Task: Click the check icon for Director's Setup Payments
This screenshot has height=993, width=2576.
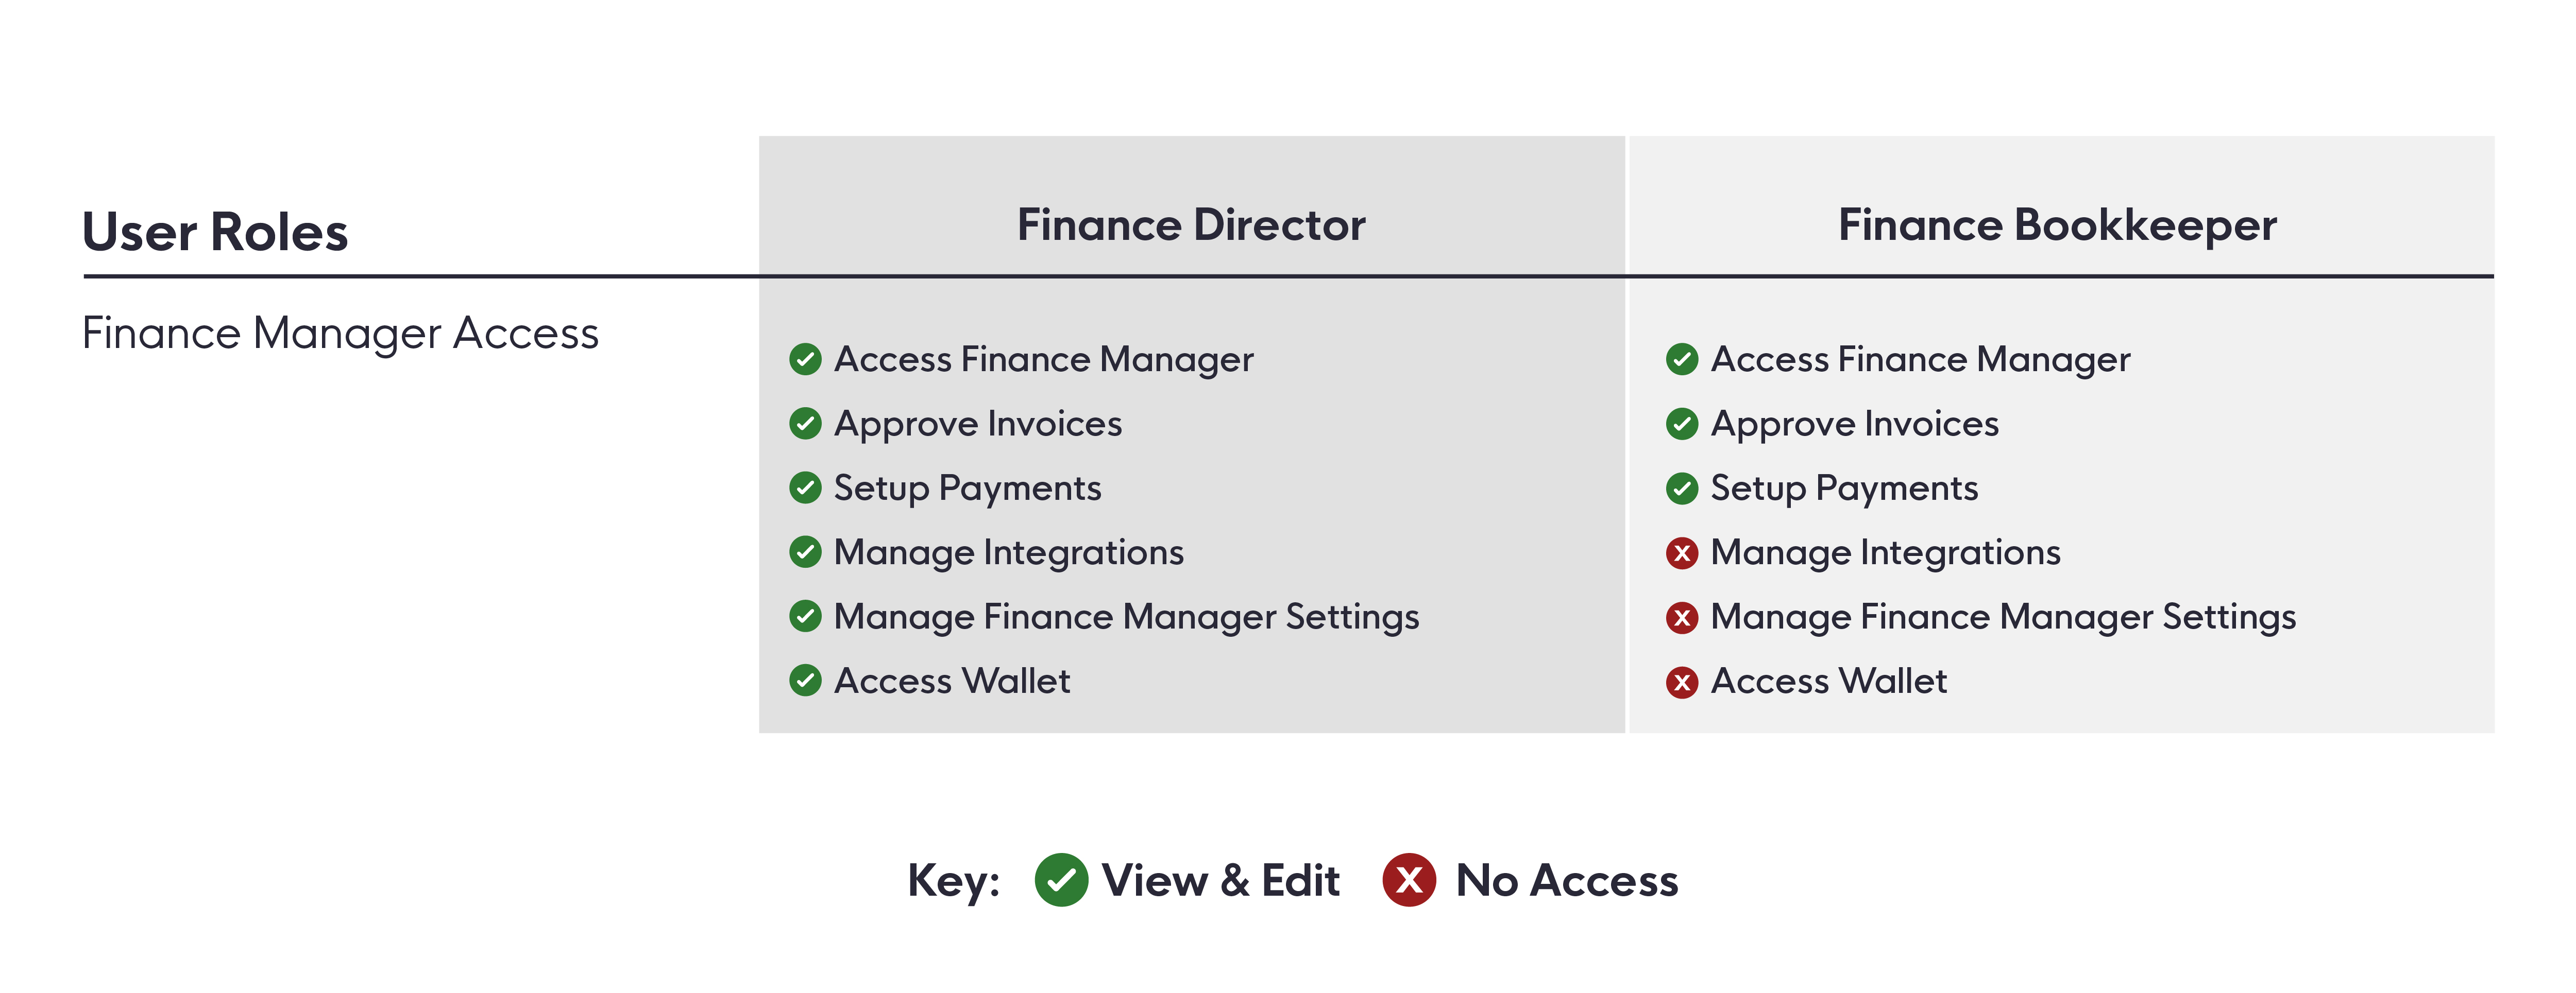Action: point(805,487)
